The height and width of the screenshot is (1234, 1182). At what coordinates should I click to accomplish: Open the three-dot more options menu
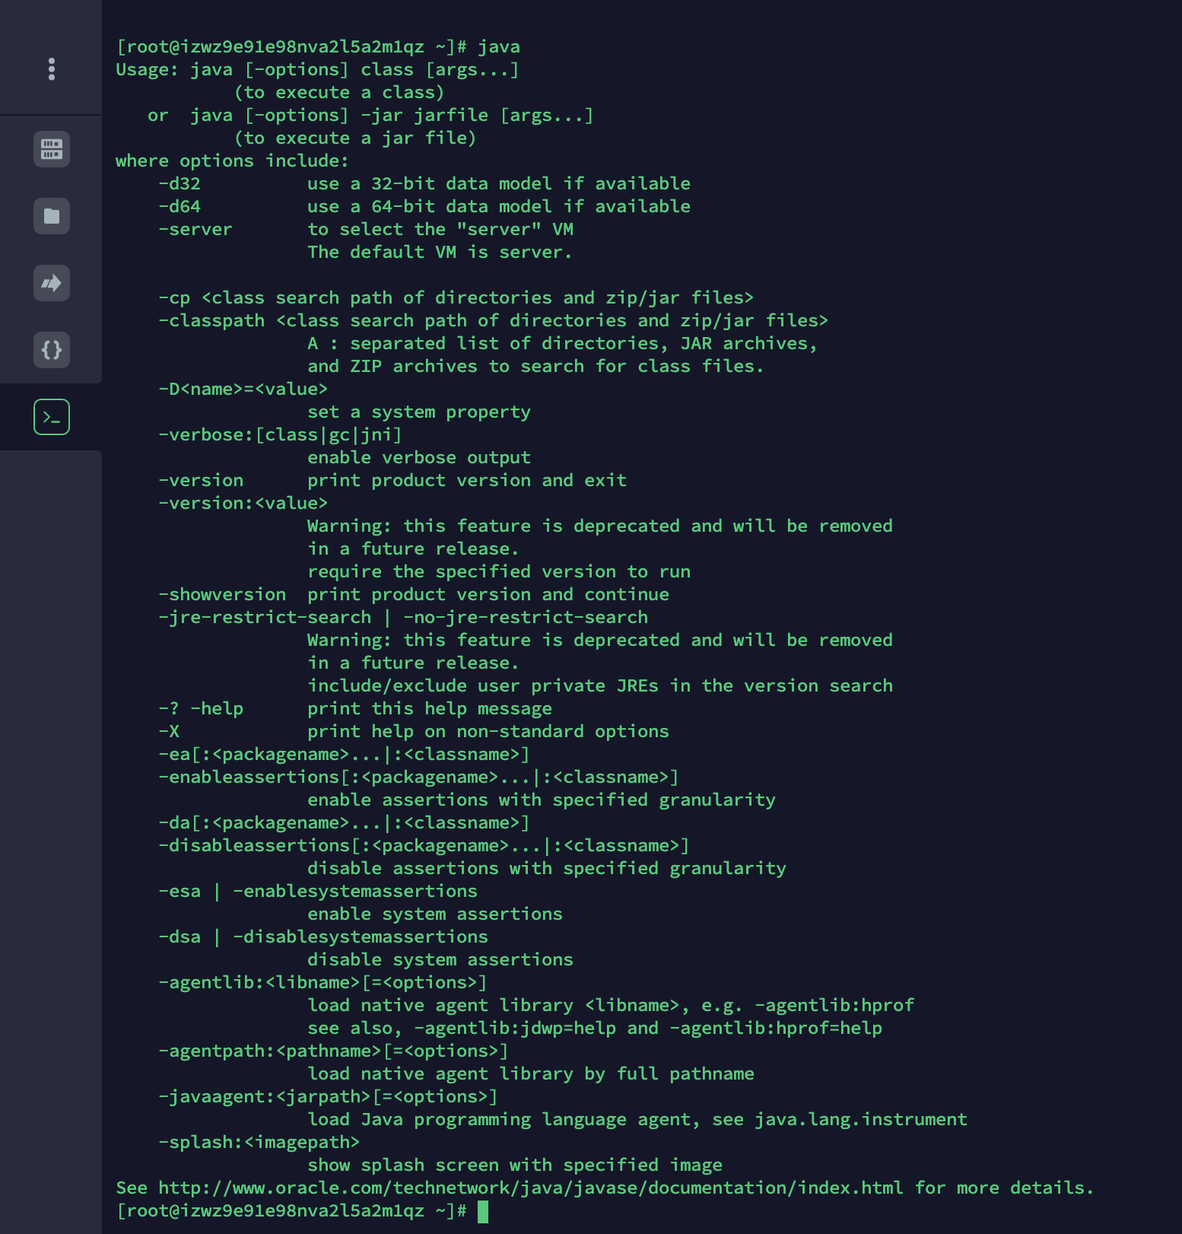51,69
